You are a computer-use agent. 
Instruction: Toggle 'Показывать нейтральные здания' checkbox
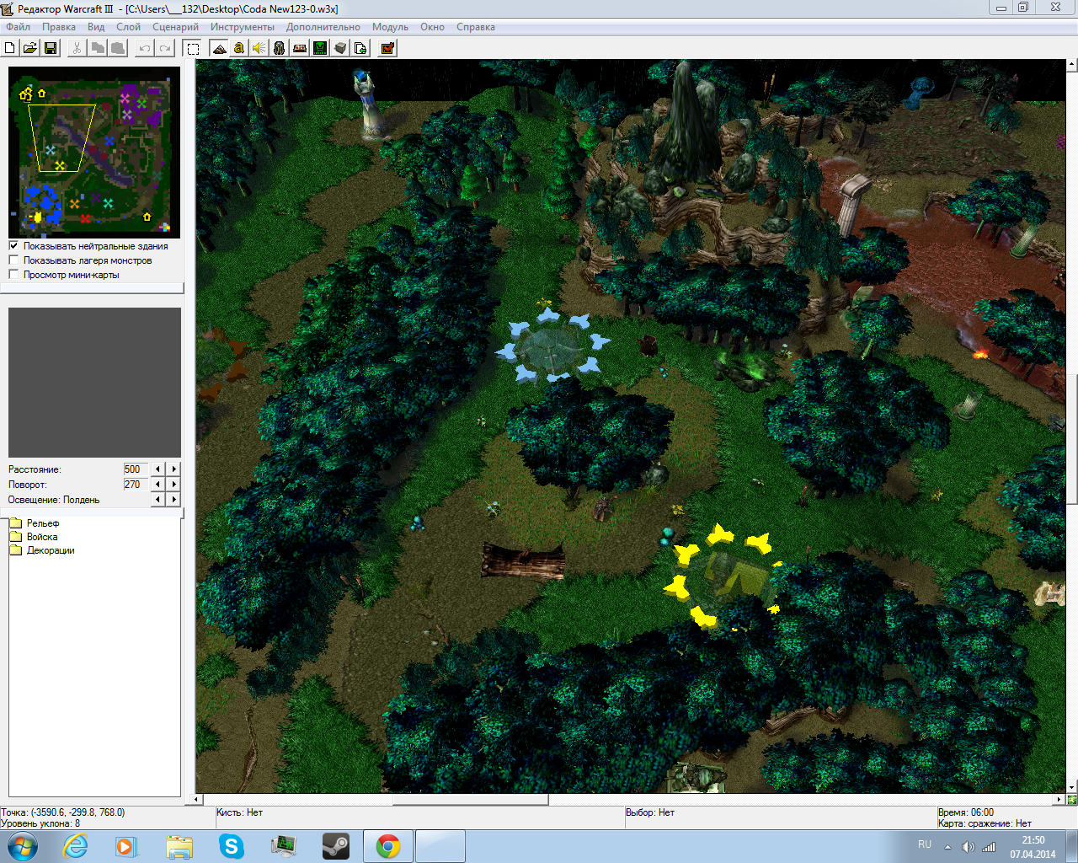click(13, 246)
